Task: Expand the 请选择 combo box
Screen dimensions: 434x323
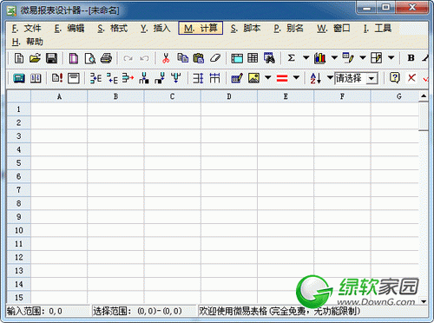Action: coord(372,78)
